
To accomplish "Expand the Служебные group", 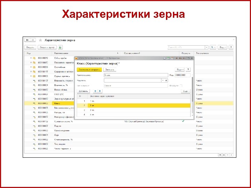I will [31, 67].
